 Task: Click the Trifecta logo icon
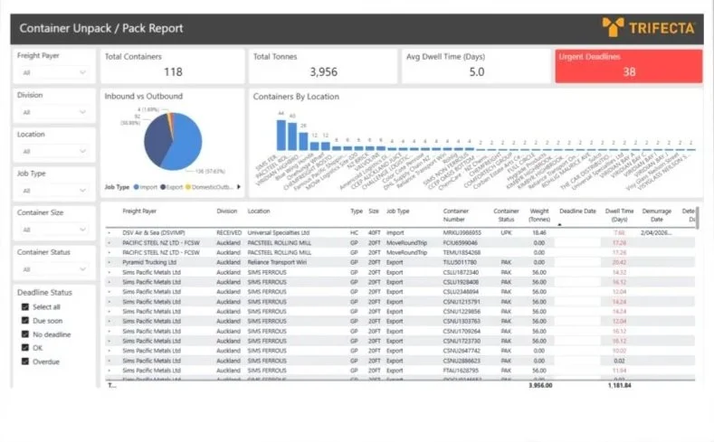pyautogui.click(x=613, y=27)
